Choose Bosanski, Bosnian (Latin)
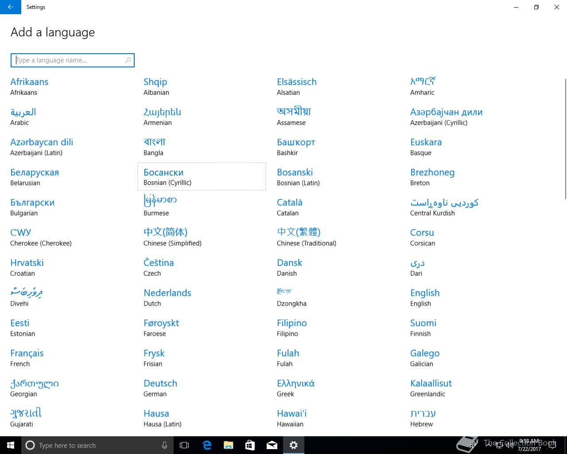This screenshot has height=454, width=567. tap(335, 176)
